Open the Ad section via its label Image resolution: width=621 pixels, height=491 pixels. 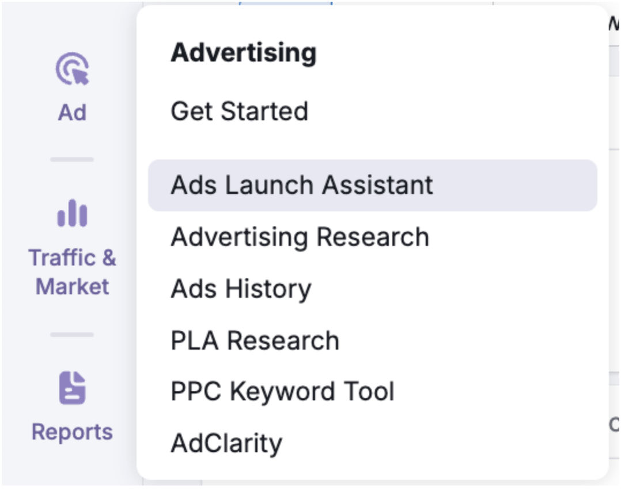tap(73, 112)
